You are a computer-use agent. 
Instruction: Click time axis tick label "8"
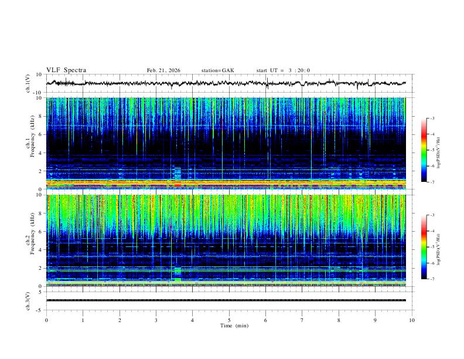point(339,320)
